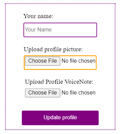
Task: Click the Your Name text input field
Action: click(60, 30)
